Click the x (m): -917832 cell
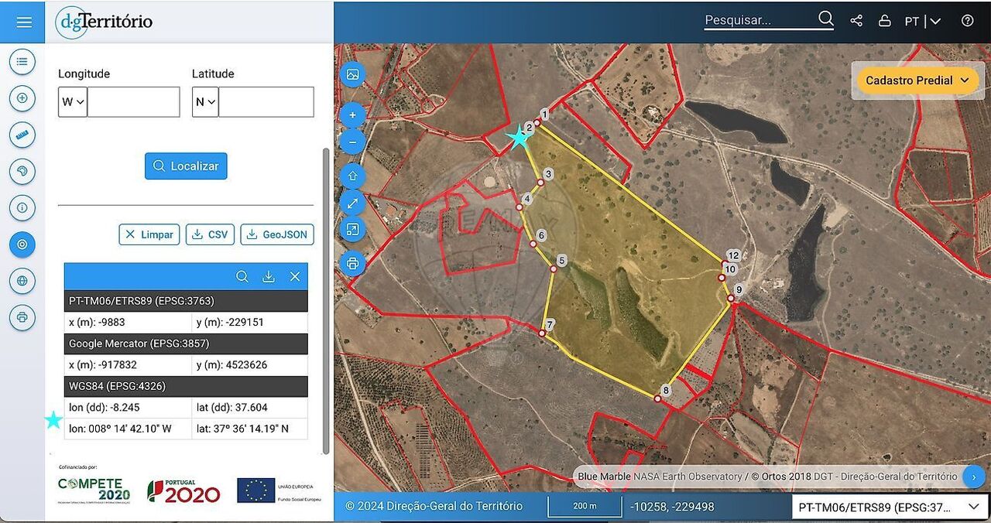The image size is (991, 523). pyautogui.click(x=128, y=364)
